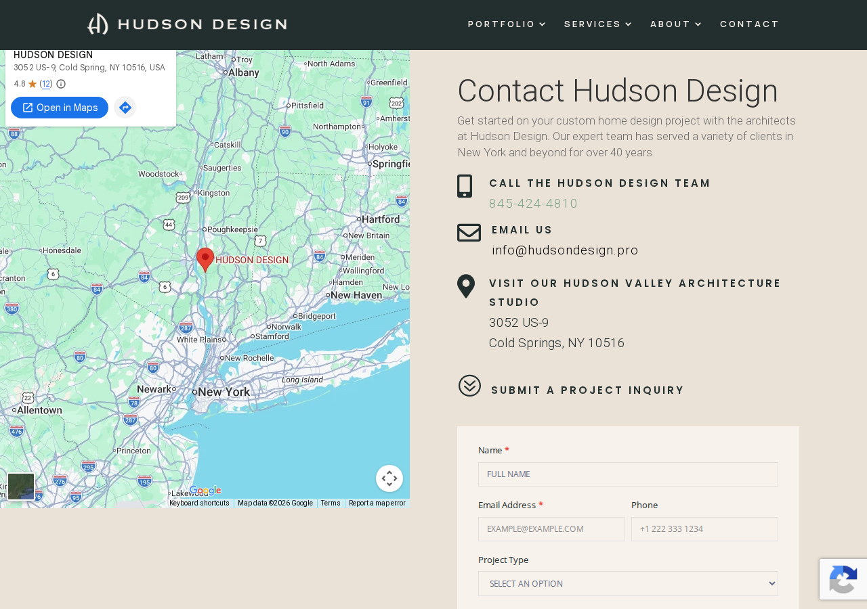Click the Hudson Design logo
The width and height of the screenshot is (867, 609).
point(187,24)
